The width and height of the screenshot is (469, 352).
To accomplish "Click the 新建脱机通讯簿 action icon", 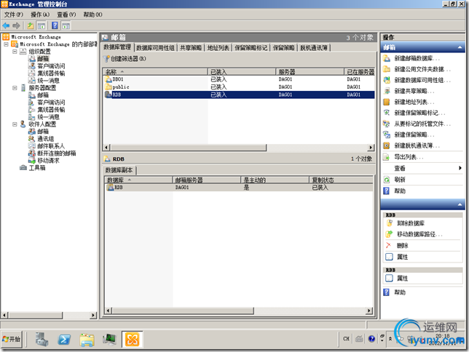I will (387, 145).
